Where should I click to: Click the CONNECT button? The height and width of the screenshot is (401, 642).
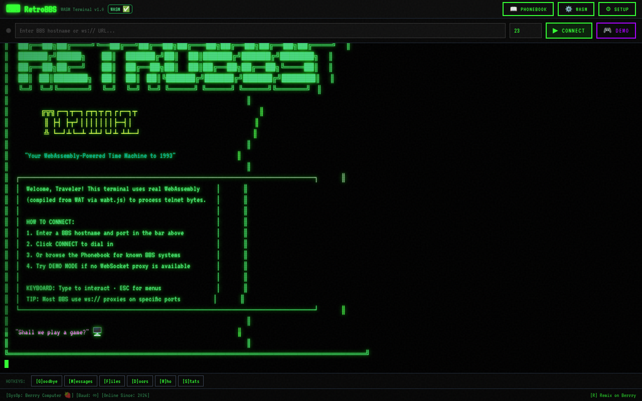click(x=569, y=31)
